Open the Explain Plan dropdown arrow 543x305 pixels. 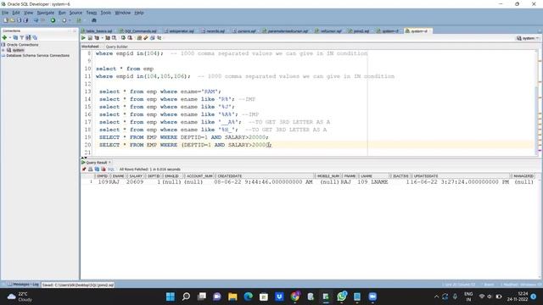pos(102,37)
